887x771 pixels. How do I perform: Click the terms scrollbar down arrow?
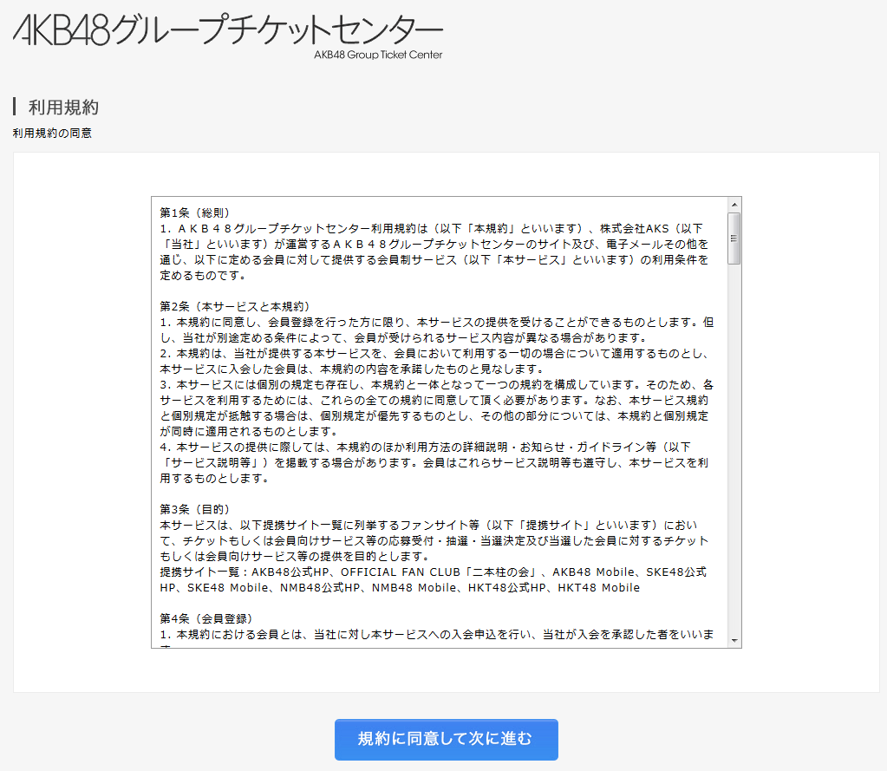[734, 640]
